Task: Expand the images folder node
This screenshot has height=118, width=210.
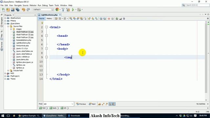Action: [11, 29]
